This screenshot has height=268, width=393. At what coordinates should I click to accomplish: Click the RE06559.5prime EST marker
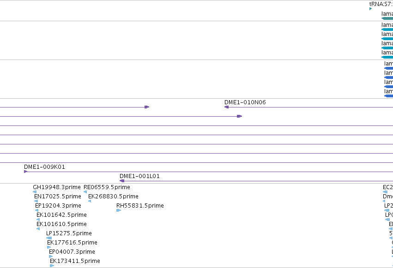(85, 192)
